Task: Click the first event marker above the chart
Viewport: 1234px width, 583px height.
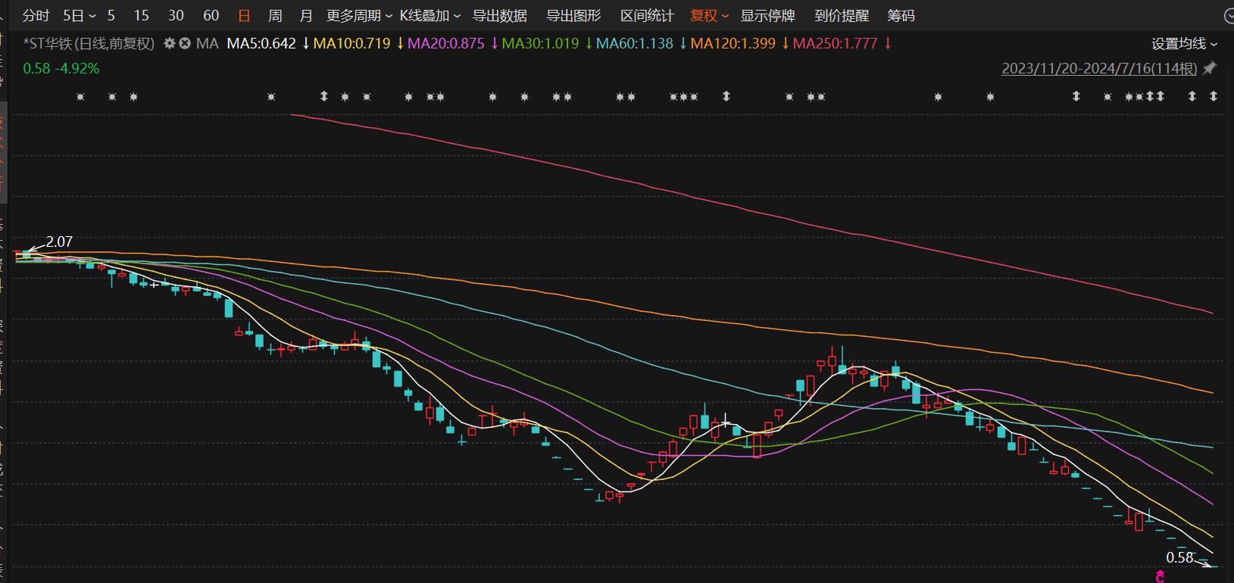Action: [81, 97]
